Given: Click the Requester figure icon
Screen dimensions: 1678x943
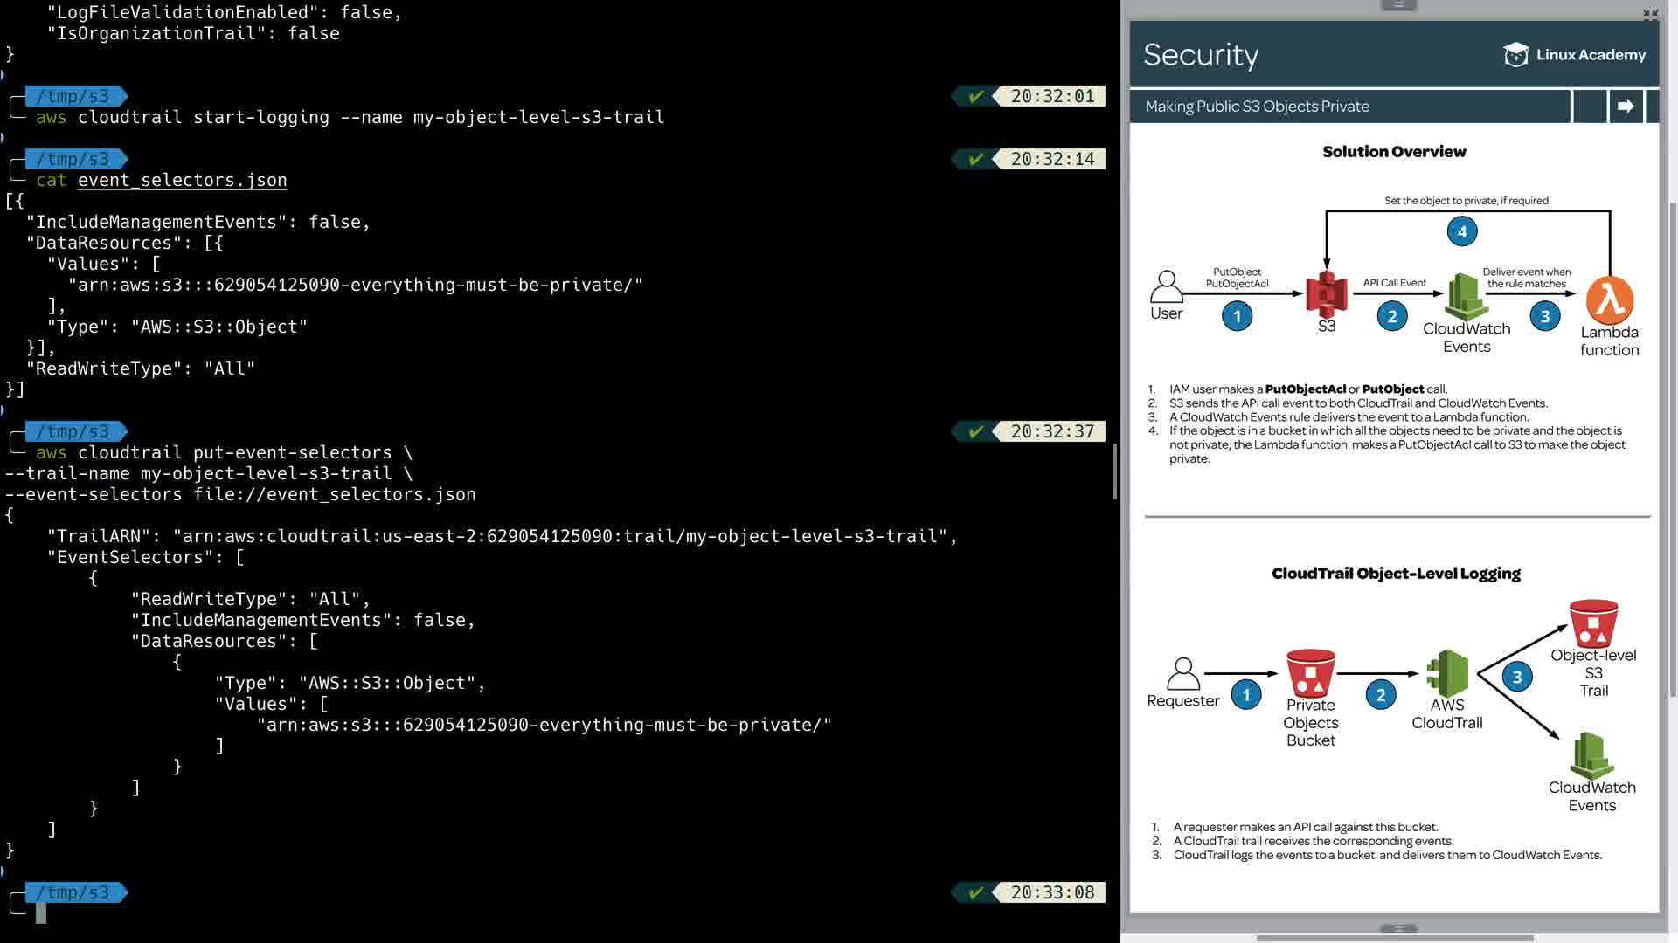Looking at the screenshot, I should [1182, 674].
